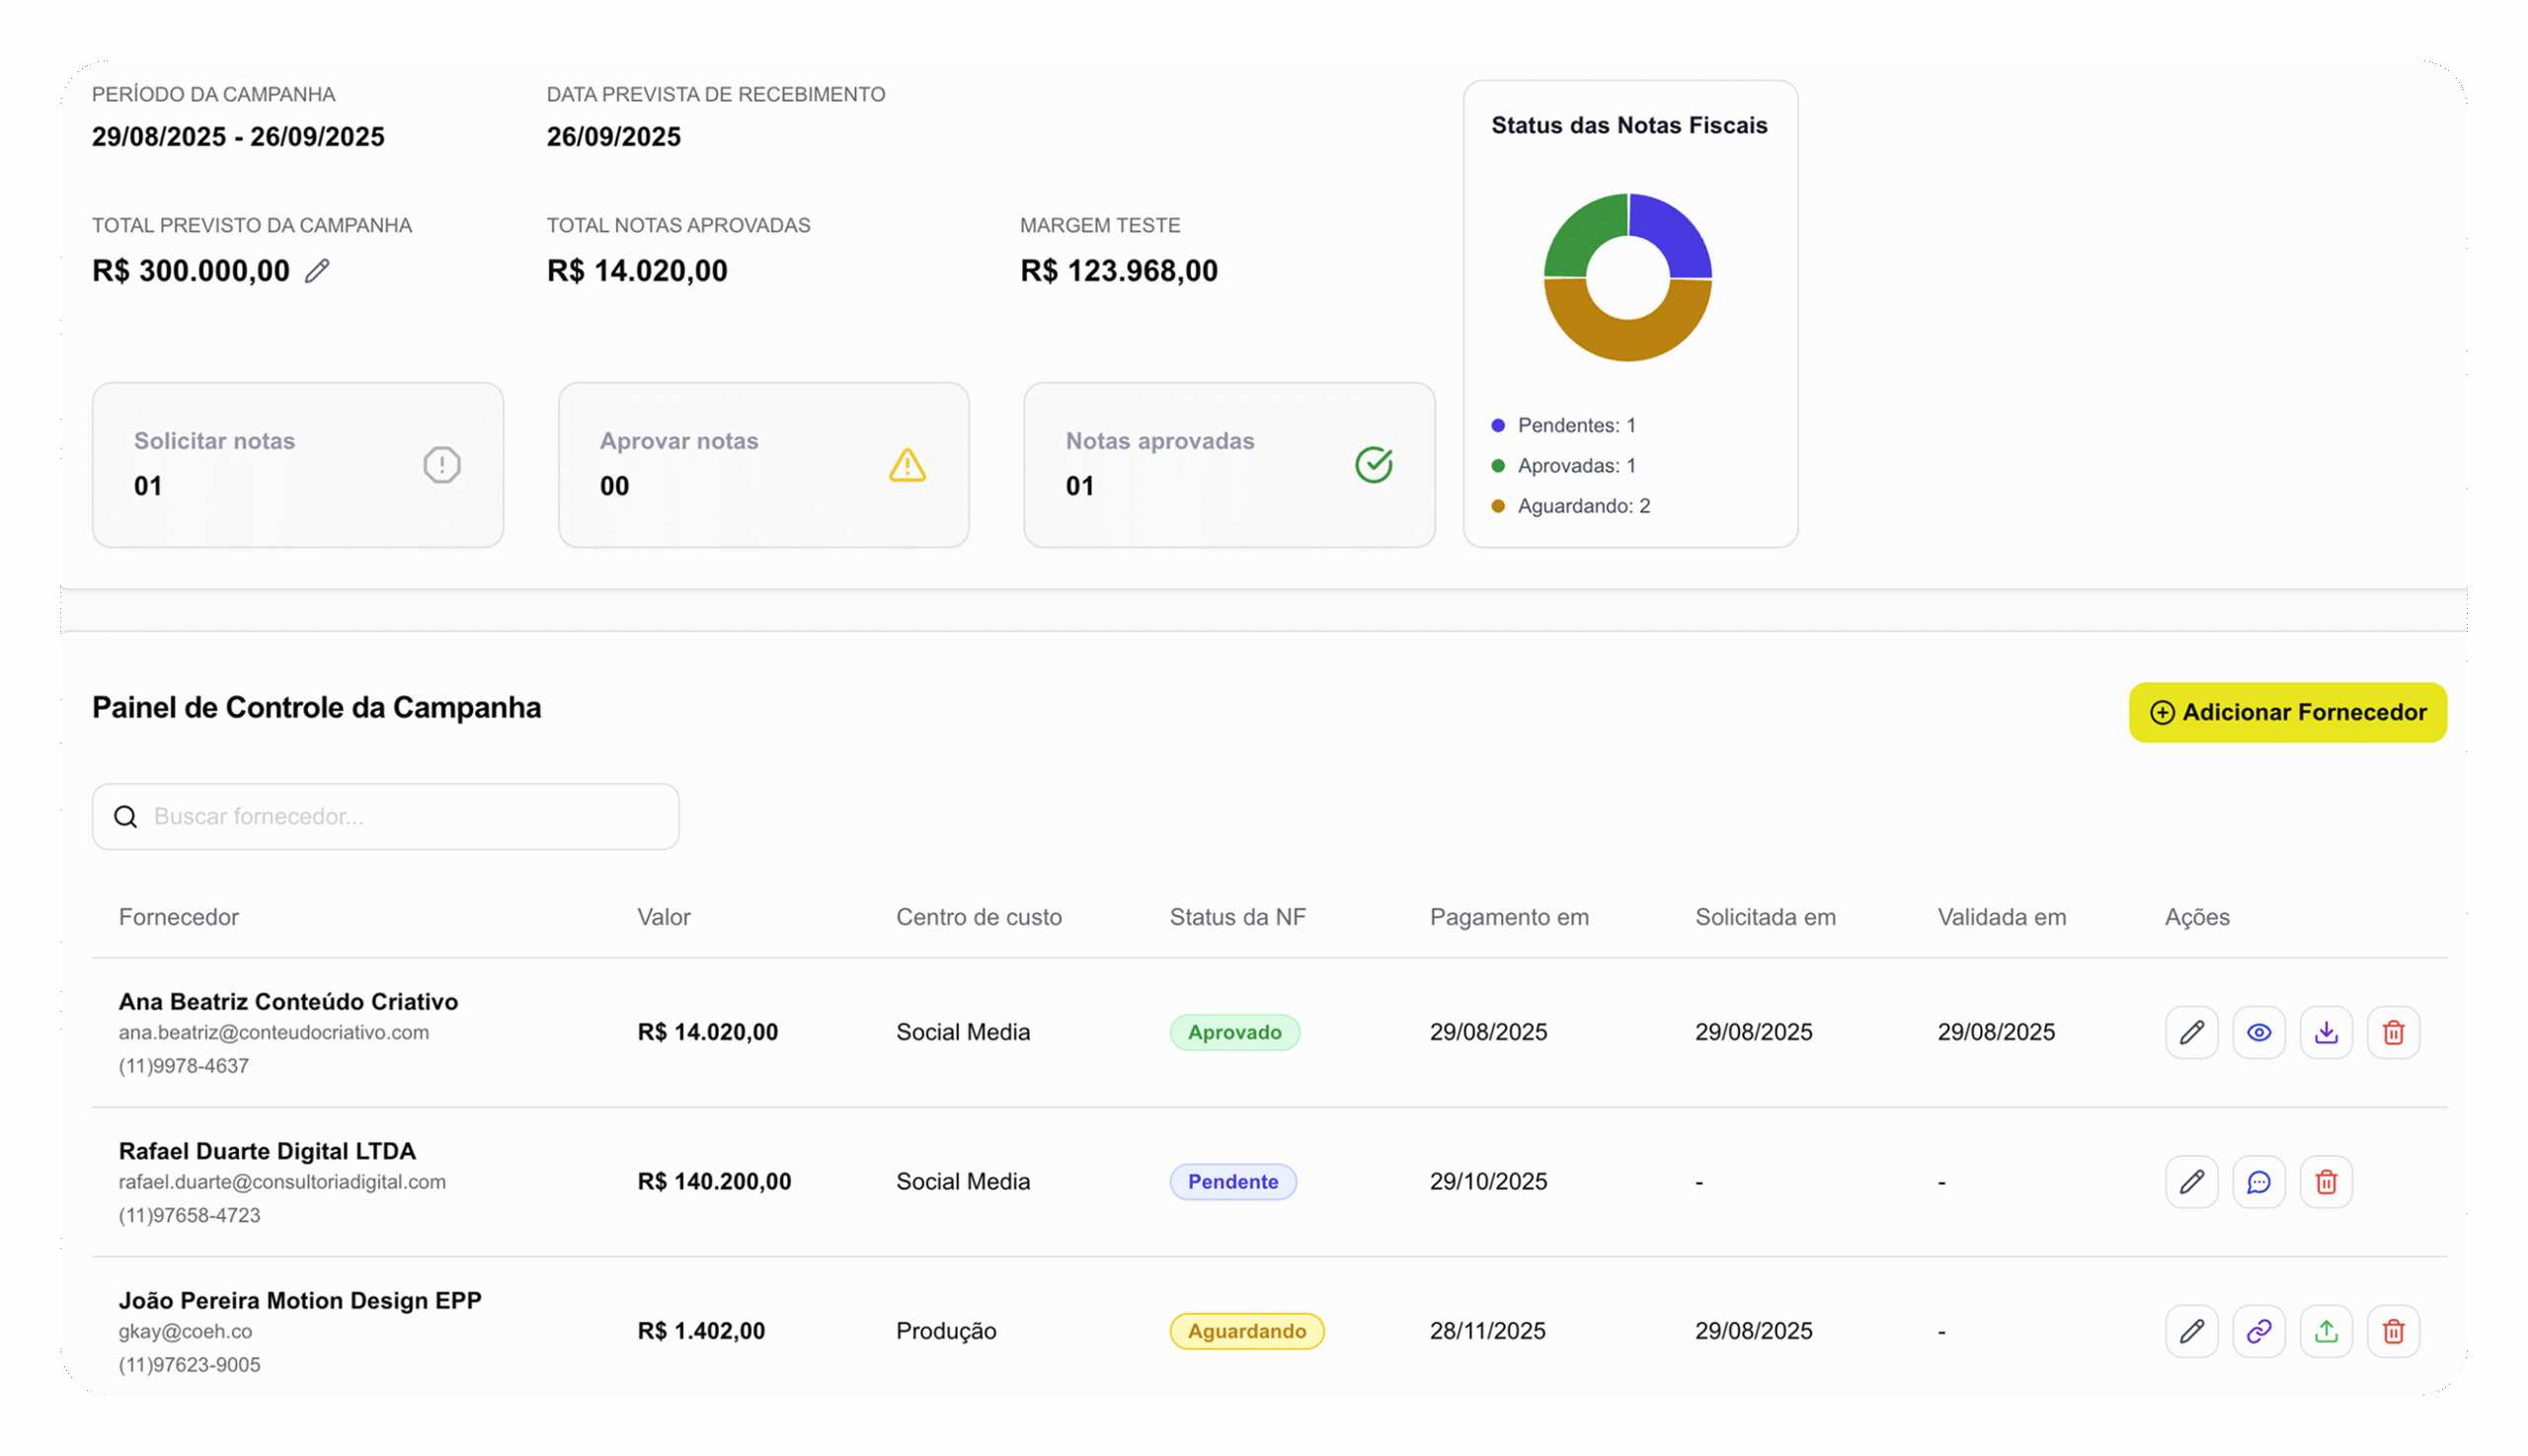Download Ana Beatriz nota fiscal
Screen dimensions: 2528x1456
point(2325,1032)
